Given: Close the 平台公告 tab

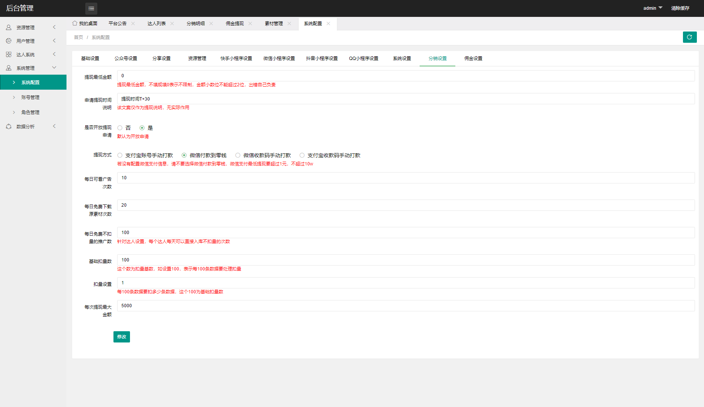Looking at the screenshot, I should coord(133,23).
